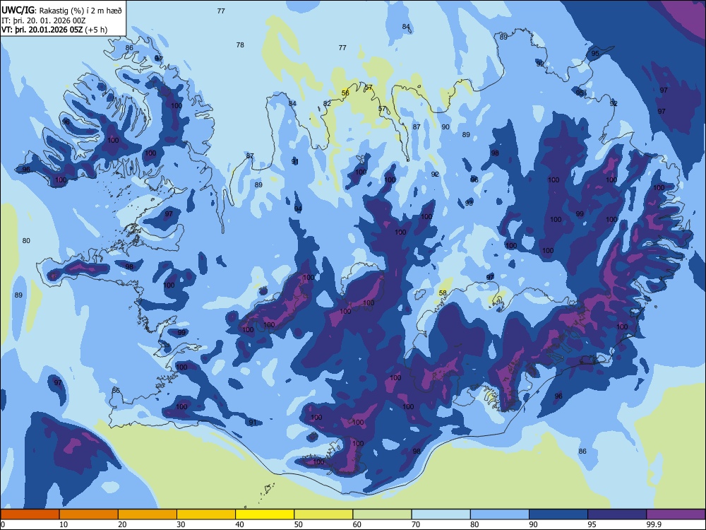
Task: Click the valid time 'VT: þri. 20.01.2026 05Z (+5 h)'
Action: [54, 30]
